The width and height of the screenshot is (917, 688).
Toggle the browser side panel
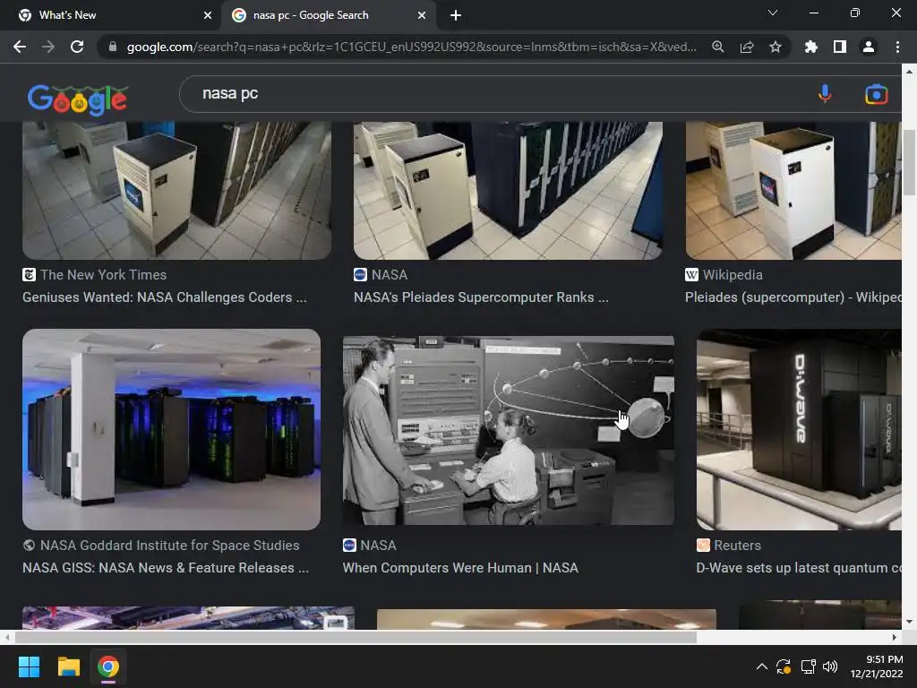click(x=840, y=47)
